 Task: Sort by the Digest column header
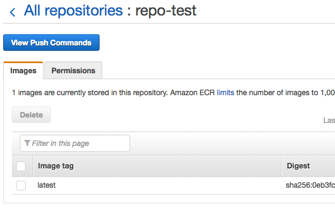pyautogui.click(x=298, y=166)
